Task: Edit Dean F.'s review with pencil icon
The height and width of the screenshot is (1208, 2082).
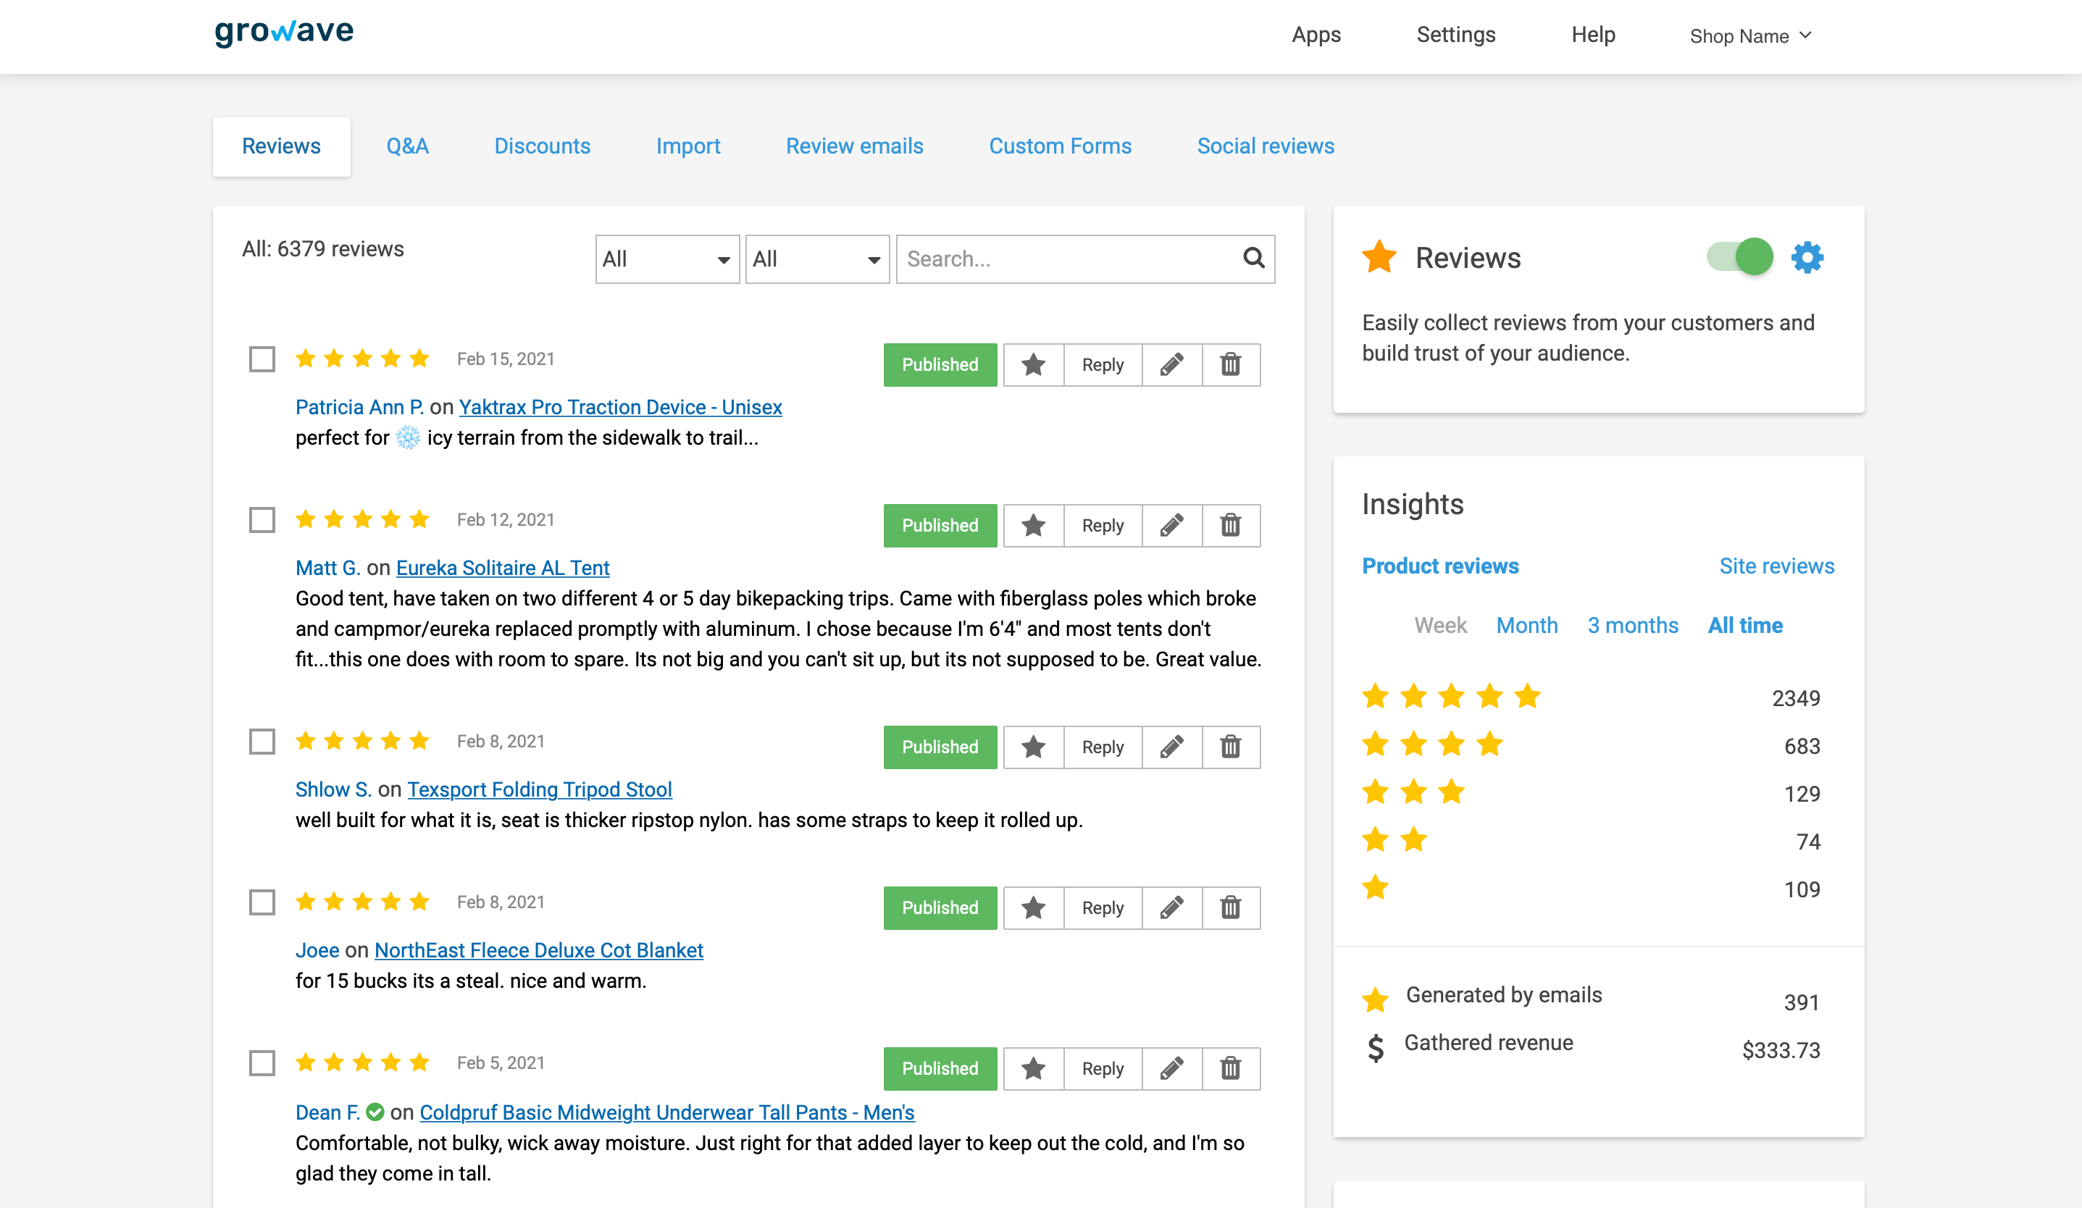Action: 1171,1068
